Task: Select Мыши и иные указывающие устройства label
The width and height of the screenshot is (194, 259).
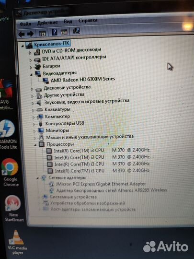Action: coord(90,137)
